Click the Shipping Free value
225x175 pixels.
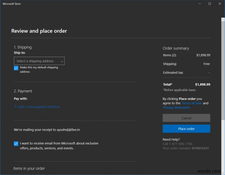tap(207, 64)
